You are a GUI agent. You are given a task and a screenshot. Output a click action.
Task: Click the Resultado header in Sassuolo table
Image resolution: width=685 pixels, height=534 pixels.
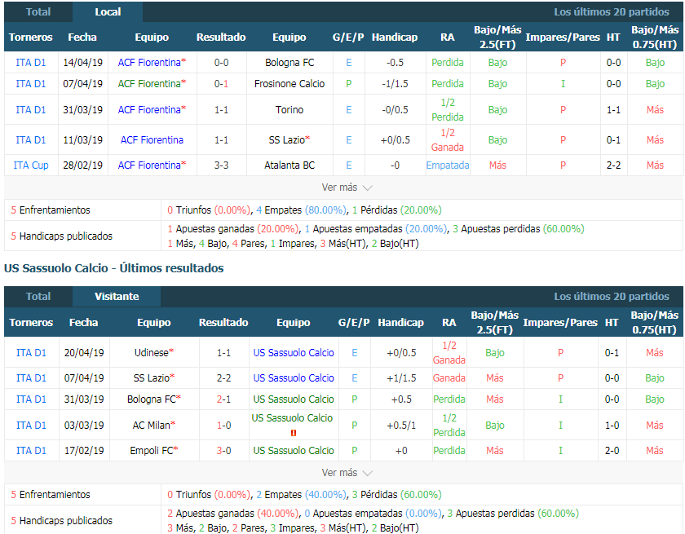point(223,322)
